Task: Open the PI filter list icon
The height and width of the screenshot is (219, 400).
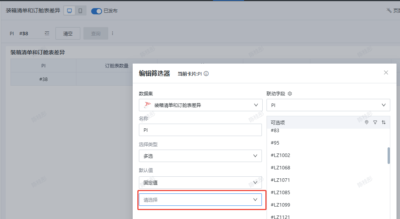Action: [47, 33]
